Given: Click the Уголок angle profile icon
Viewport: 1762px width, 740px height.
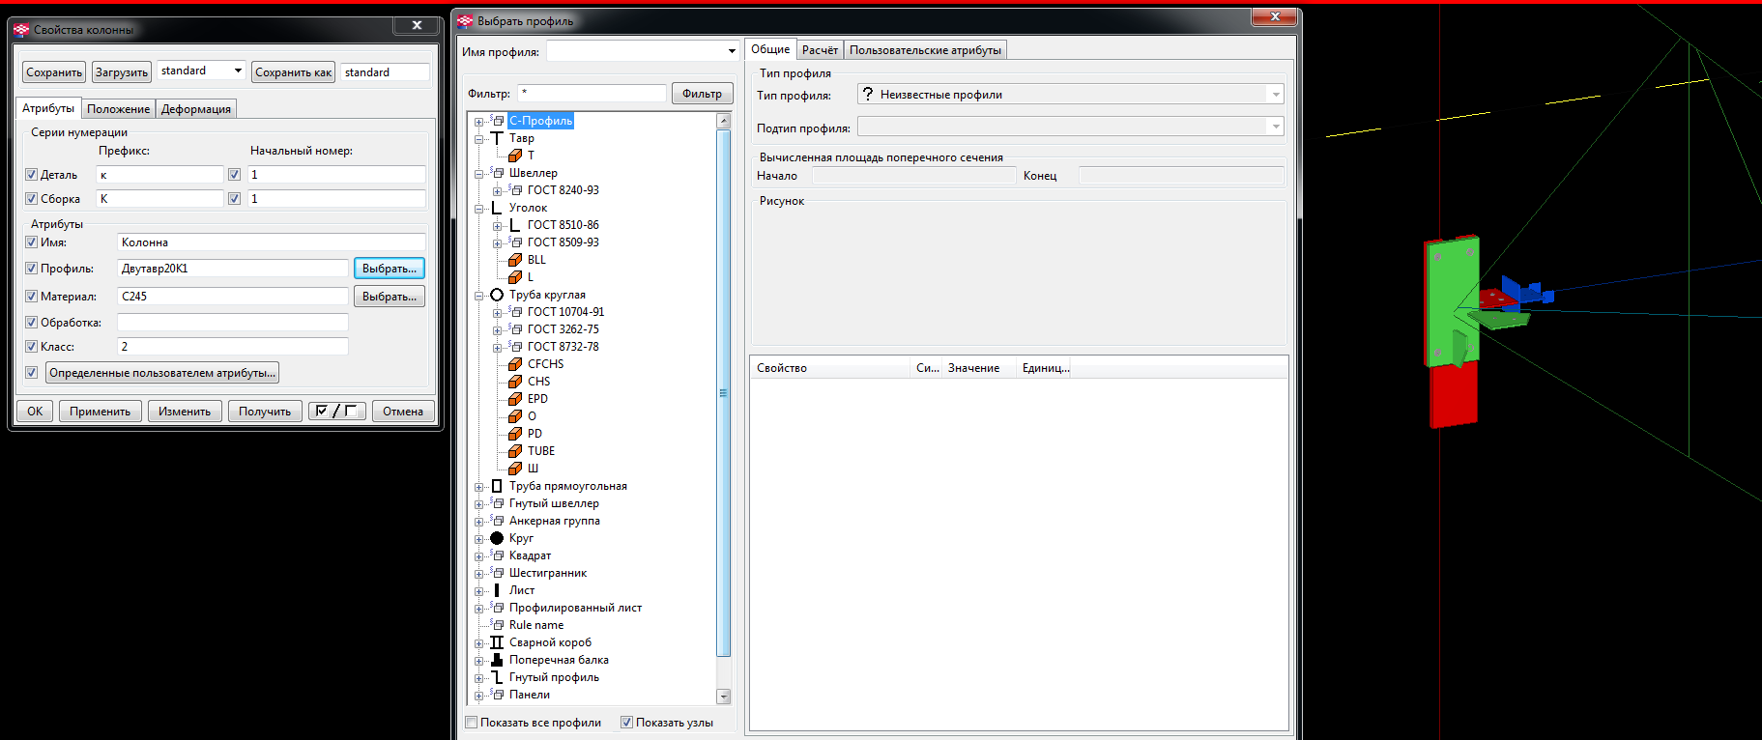Looking at the screenshot, I should tap(497, 208).
